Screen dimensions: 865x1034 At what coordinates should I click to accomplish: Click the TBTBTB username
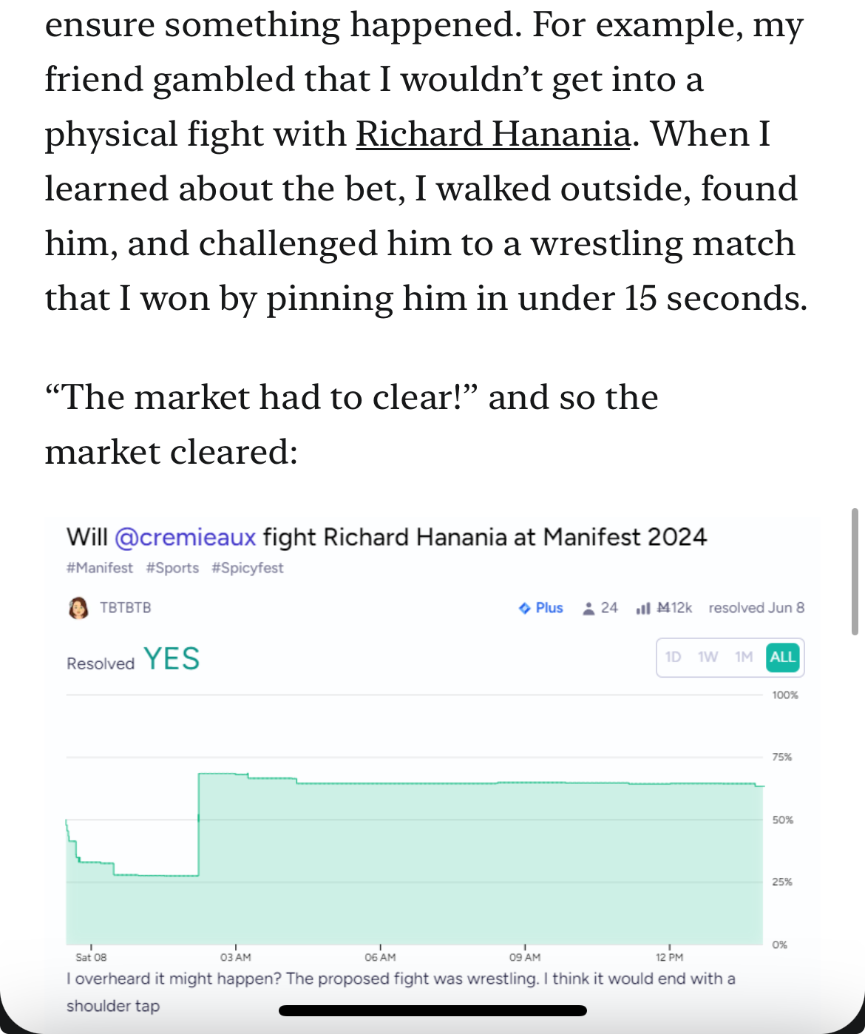(x=126, y=608)
